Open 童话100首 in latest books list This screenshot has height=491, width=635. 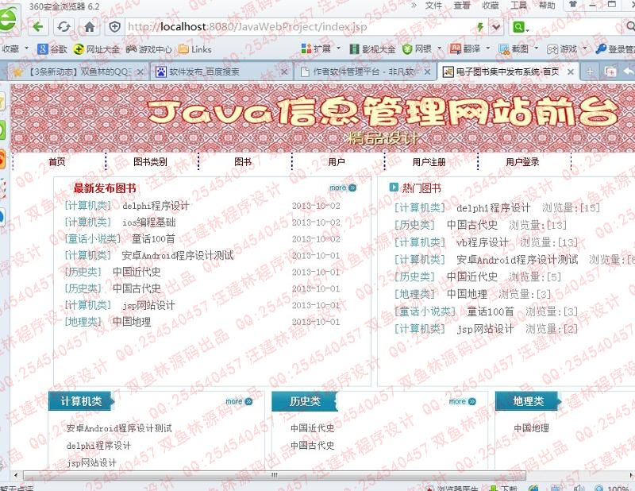[x=153, y=239]
